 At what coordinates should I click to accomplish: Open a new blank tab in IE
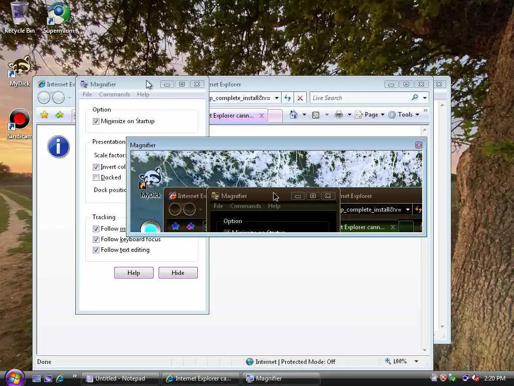pyautogui.click(x=275, y=116)
